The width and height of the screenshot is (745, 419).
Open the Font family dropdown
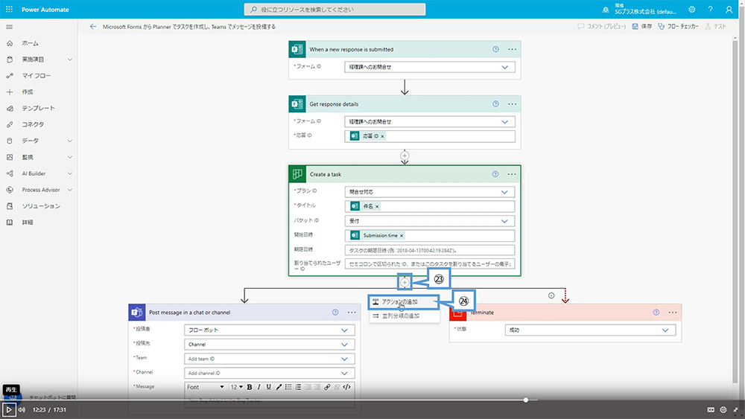point(206,387)
